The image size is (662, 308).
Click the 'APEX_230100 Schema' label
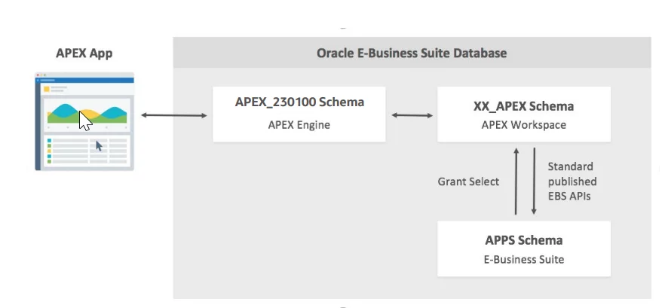click(299, 102)
